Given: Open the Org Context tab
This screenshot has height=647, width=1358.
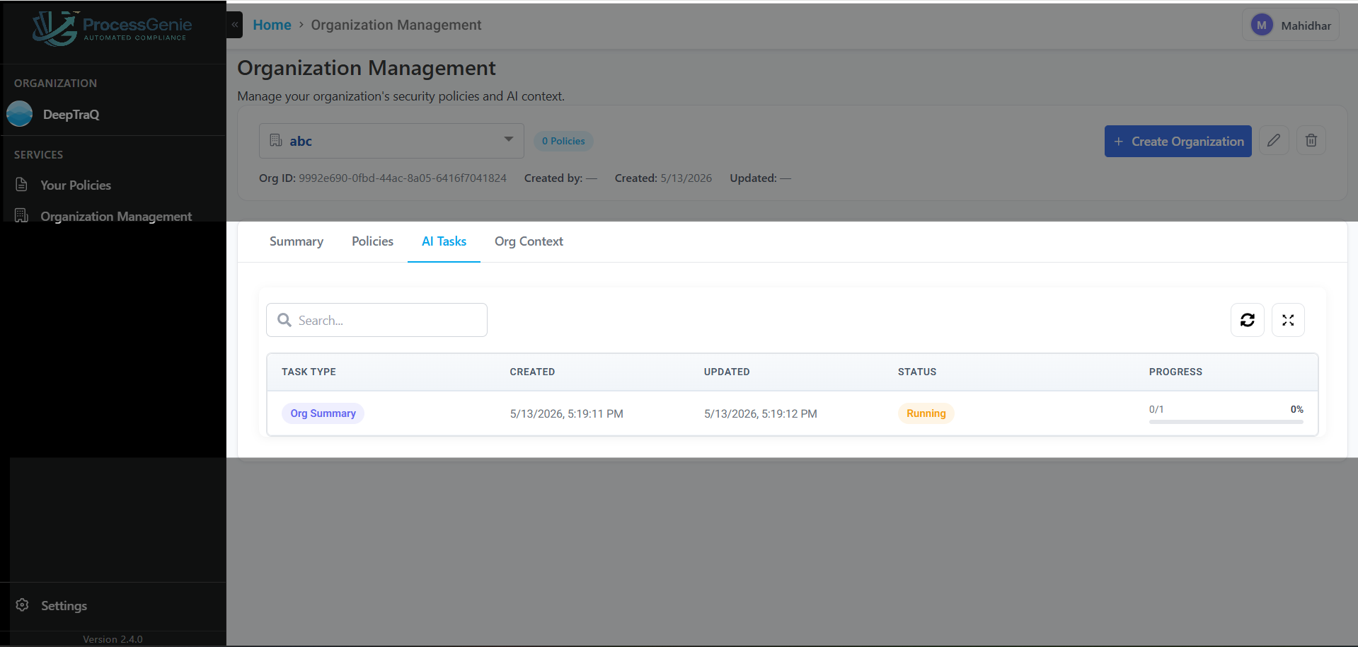Looking at the screenshot, I should pos(529,241).
